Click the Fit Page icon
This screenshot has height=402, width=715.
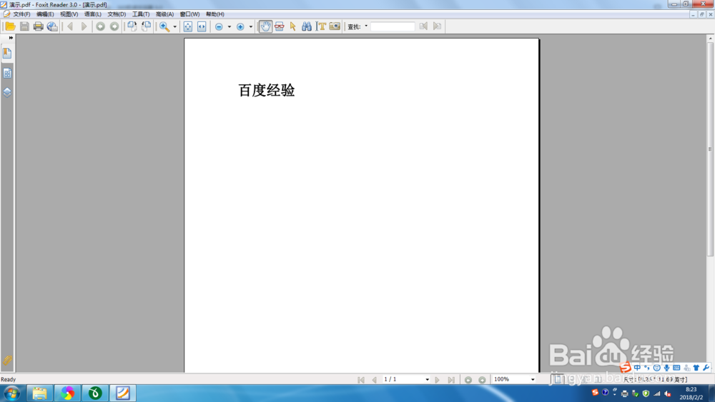[x=188, y=26]
